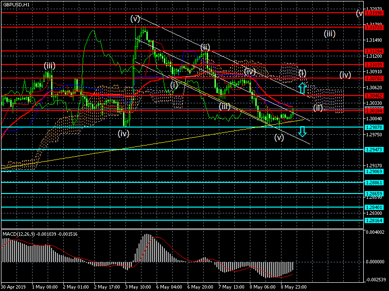Select the red 1.30184 level tag
389x291 pixels.
click(374, 111)
